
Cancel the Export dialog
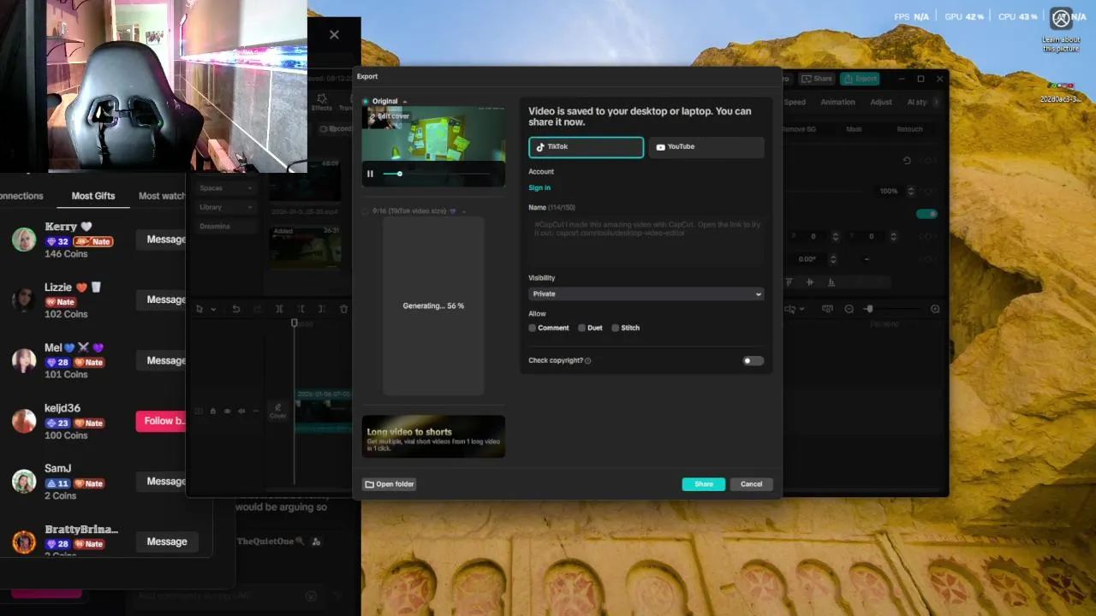(x=751, y=484)
